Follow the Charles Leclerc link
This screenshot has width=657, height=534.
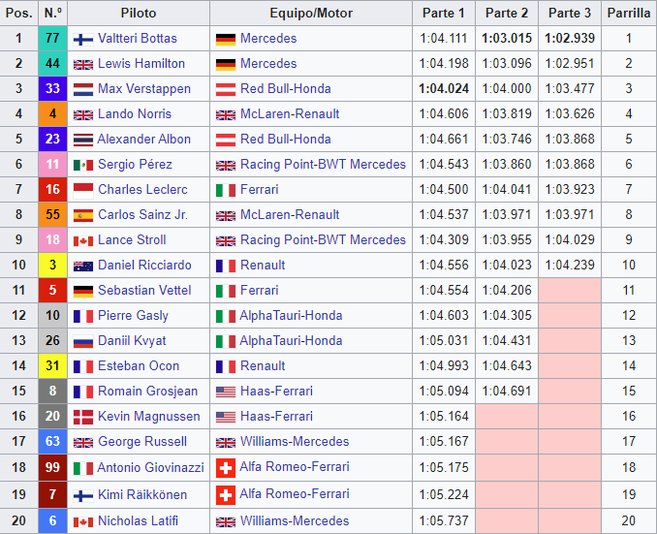pyautogui.click(x=142, y=189)
